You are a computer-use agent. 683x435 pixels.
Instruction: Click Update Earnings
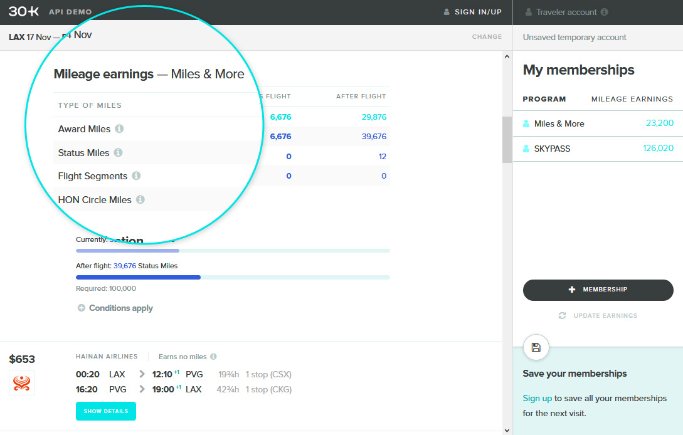(598, 316)
